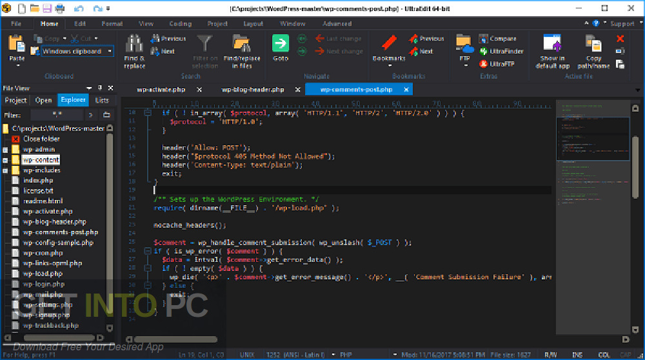Click Undo arrow in quick access toolbar
645x360 pixels.
point(79,8)
